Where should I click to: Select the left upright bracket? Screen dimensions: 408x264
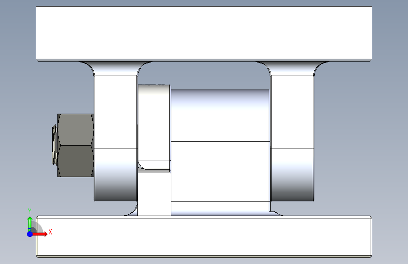click(116, 131)
